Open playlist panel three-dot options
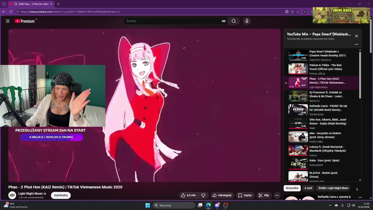Viewport: 373px width, 210px height. pyautogui.click(x=356, y=44)
